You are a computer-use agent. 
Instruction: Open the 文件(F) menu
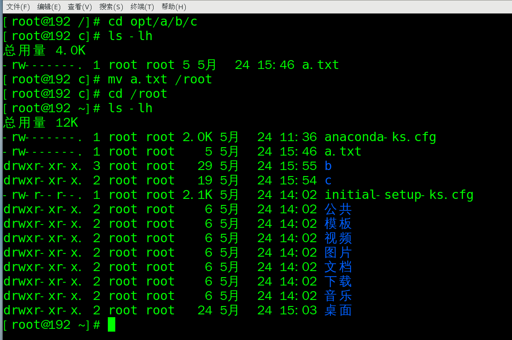(x=18, y=7)
